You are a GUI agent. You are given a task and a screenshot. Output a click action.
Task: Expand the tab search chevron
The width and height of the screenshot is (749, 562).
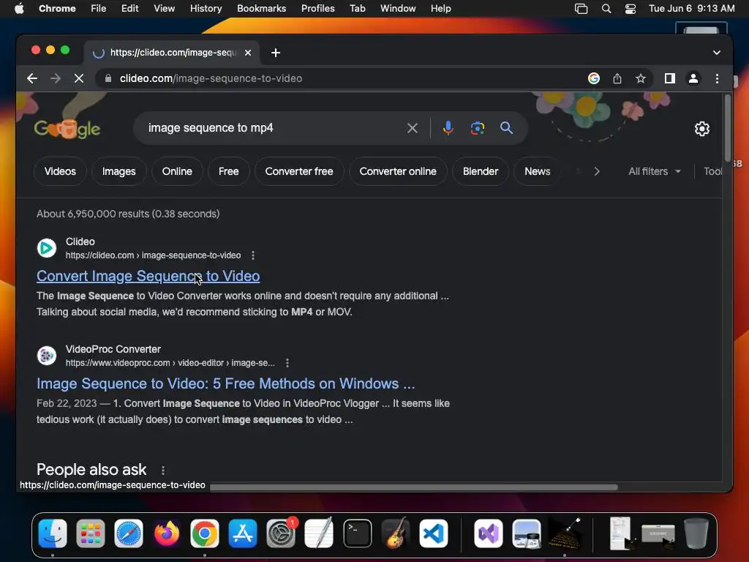[x=717, y=53]
